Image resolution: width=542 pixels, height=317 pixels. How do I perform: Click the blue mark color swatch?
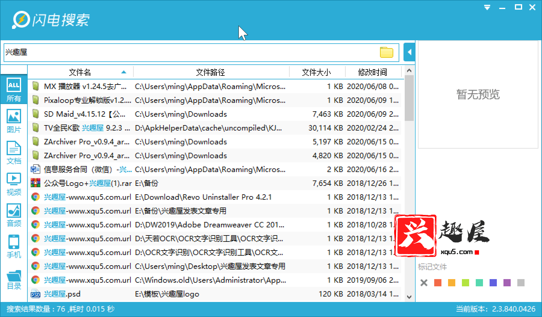(493, 282)
